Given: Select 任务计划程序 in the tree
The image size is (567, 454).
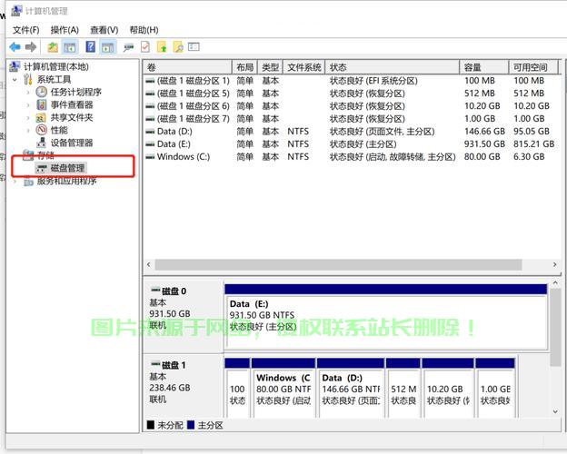Looking at the screenshot, I should tap(76, 93).
